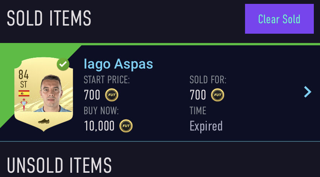Click the Unsold Items section heading
320x177 pixels.
tap(59, 165)
